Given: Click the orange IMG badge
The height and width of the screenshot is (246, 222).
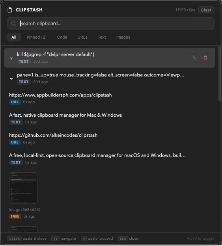Looking at the screenshot, I should click(x=15, y=216).
